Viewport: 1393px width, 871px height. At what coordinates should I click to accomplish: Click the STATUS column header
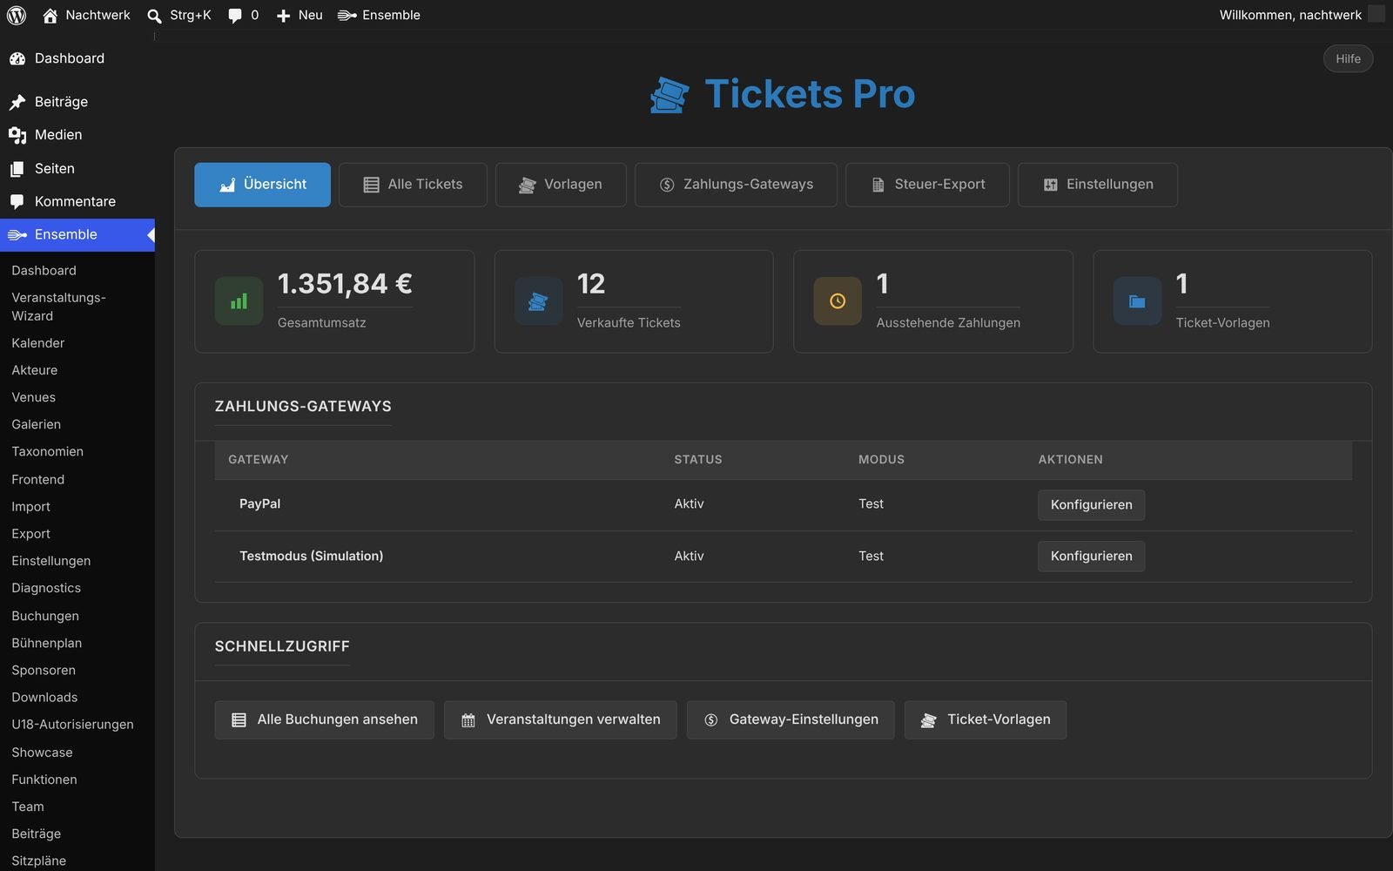[698, 460]
